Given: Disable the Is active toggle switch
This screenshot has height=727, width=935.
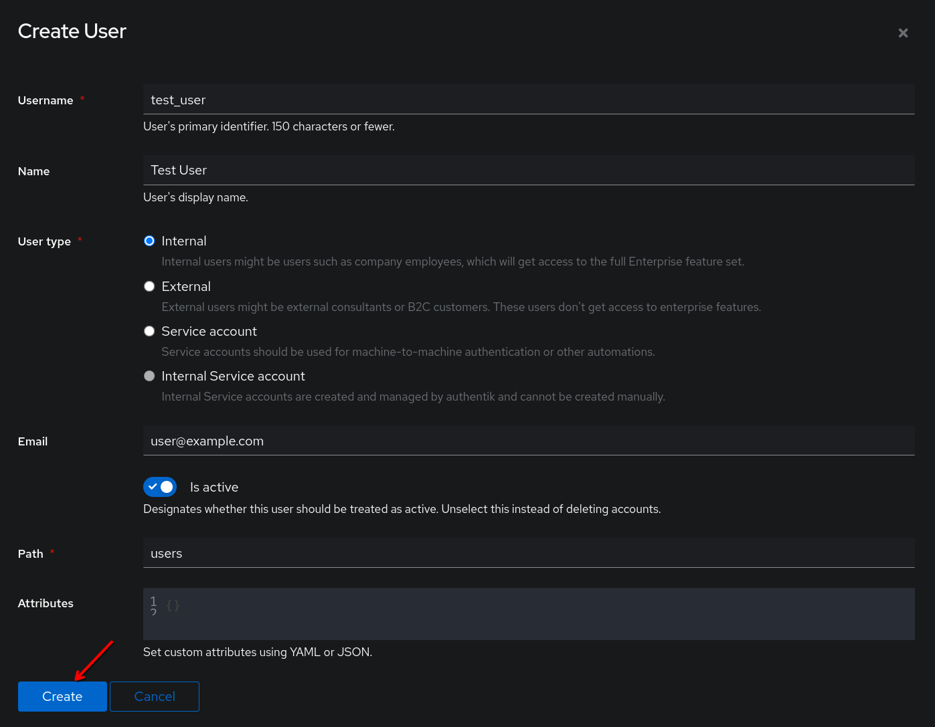Looking at the screenshot, I should tap(160, 487).
